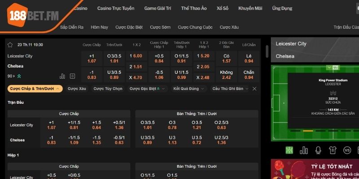Switch to Cược Sớm tab

tap(160, 27)
